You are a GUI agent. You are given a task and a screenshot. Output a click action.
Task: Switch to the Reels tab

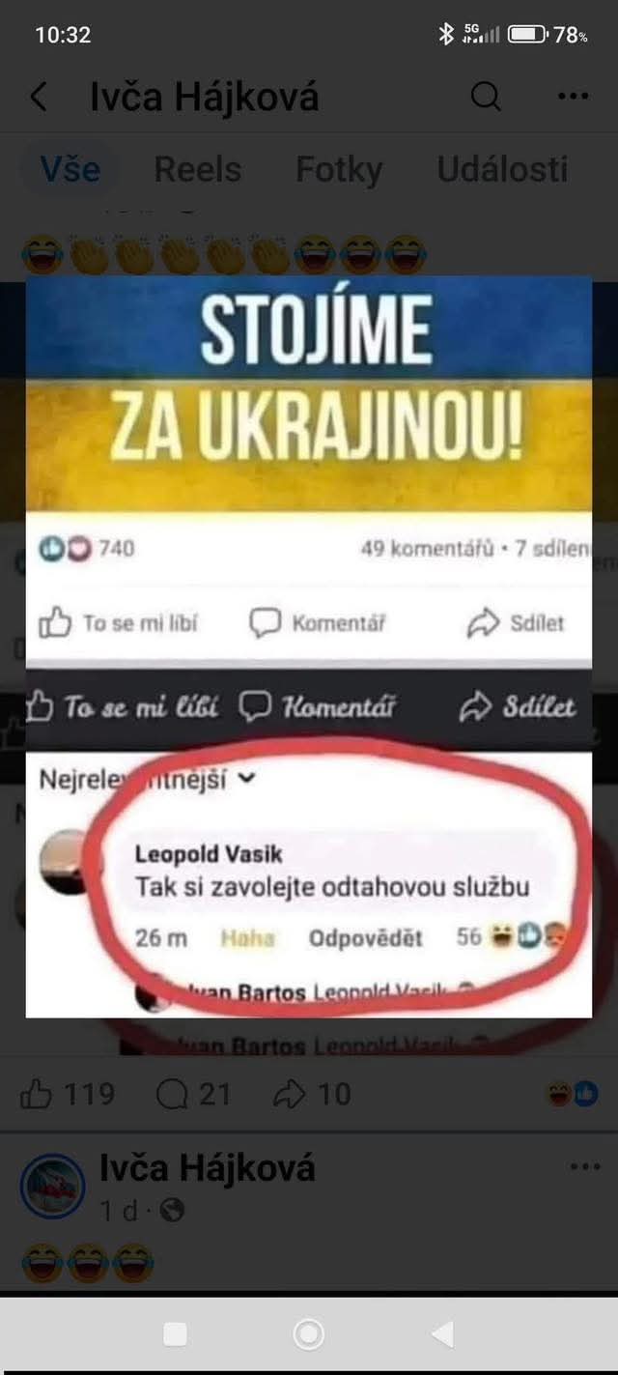point(198,169)
